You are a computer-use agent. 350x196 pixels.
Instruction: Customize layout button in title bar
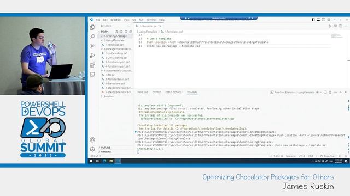[x=329, y=20]
